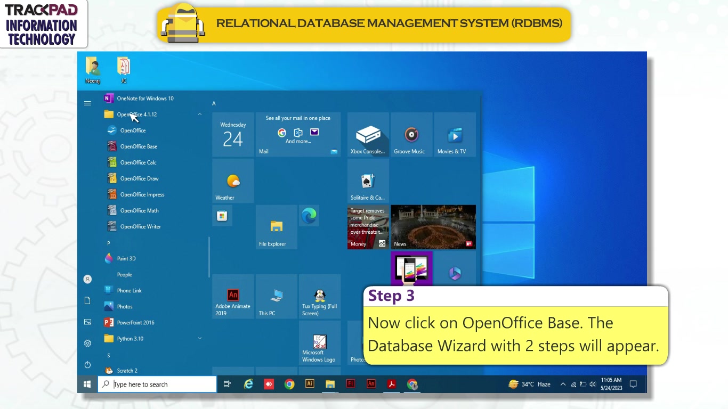Open the File Explorer tile
728x409 pixels.
[276, 227]
